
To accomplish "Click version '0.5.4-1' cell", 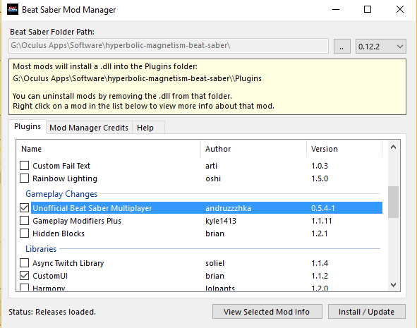I will [323, 208].
